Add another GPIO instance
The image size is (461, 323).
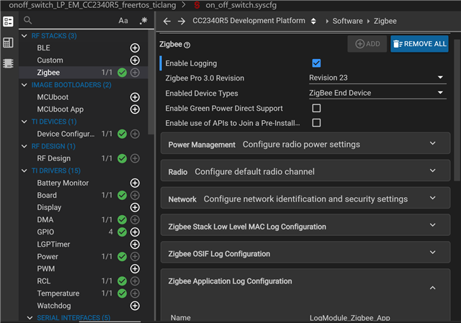click(x=135, y=232)
